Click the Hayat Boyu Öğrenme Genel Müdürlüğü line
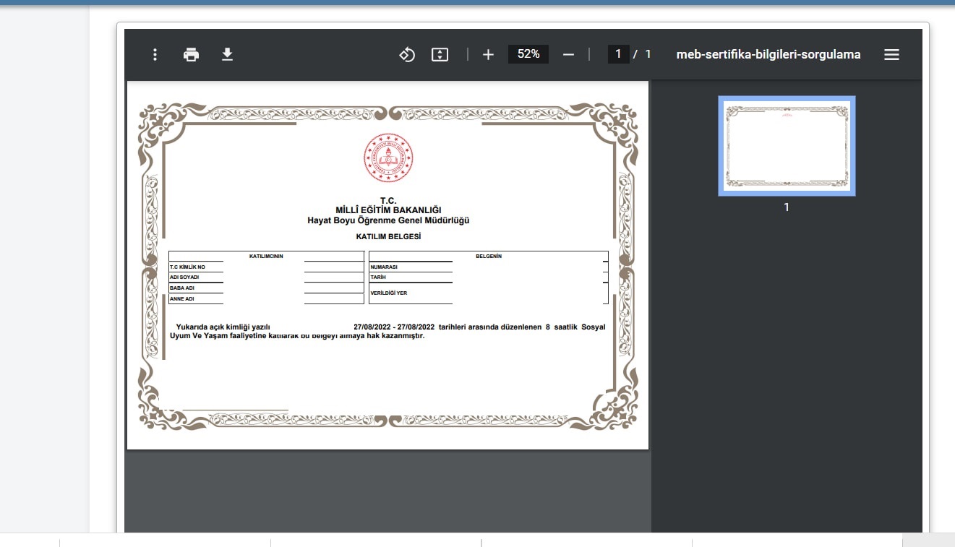The width and height of the screenshot is (955, 547). pos(388,220)
